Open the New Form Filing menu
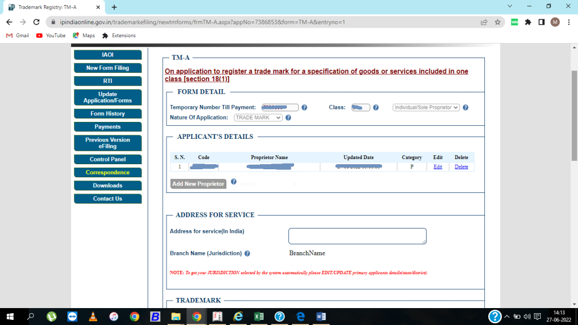This screenshot has width=578, height=325. [107, 68]
